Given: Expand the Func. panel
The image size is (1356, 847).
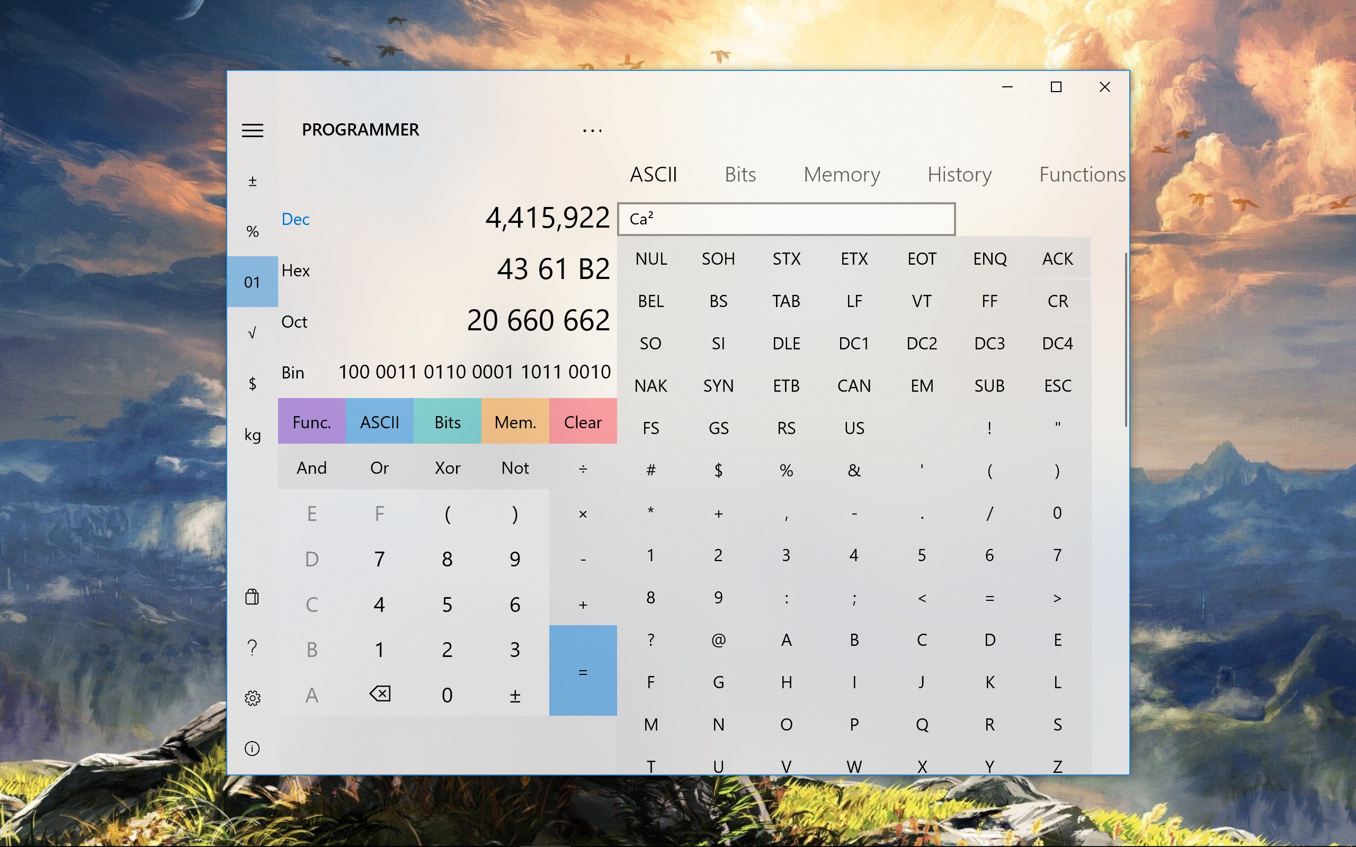Looking at the screenshot, I should 311,421.
